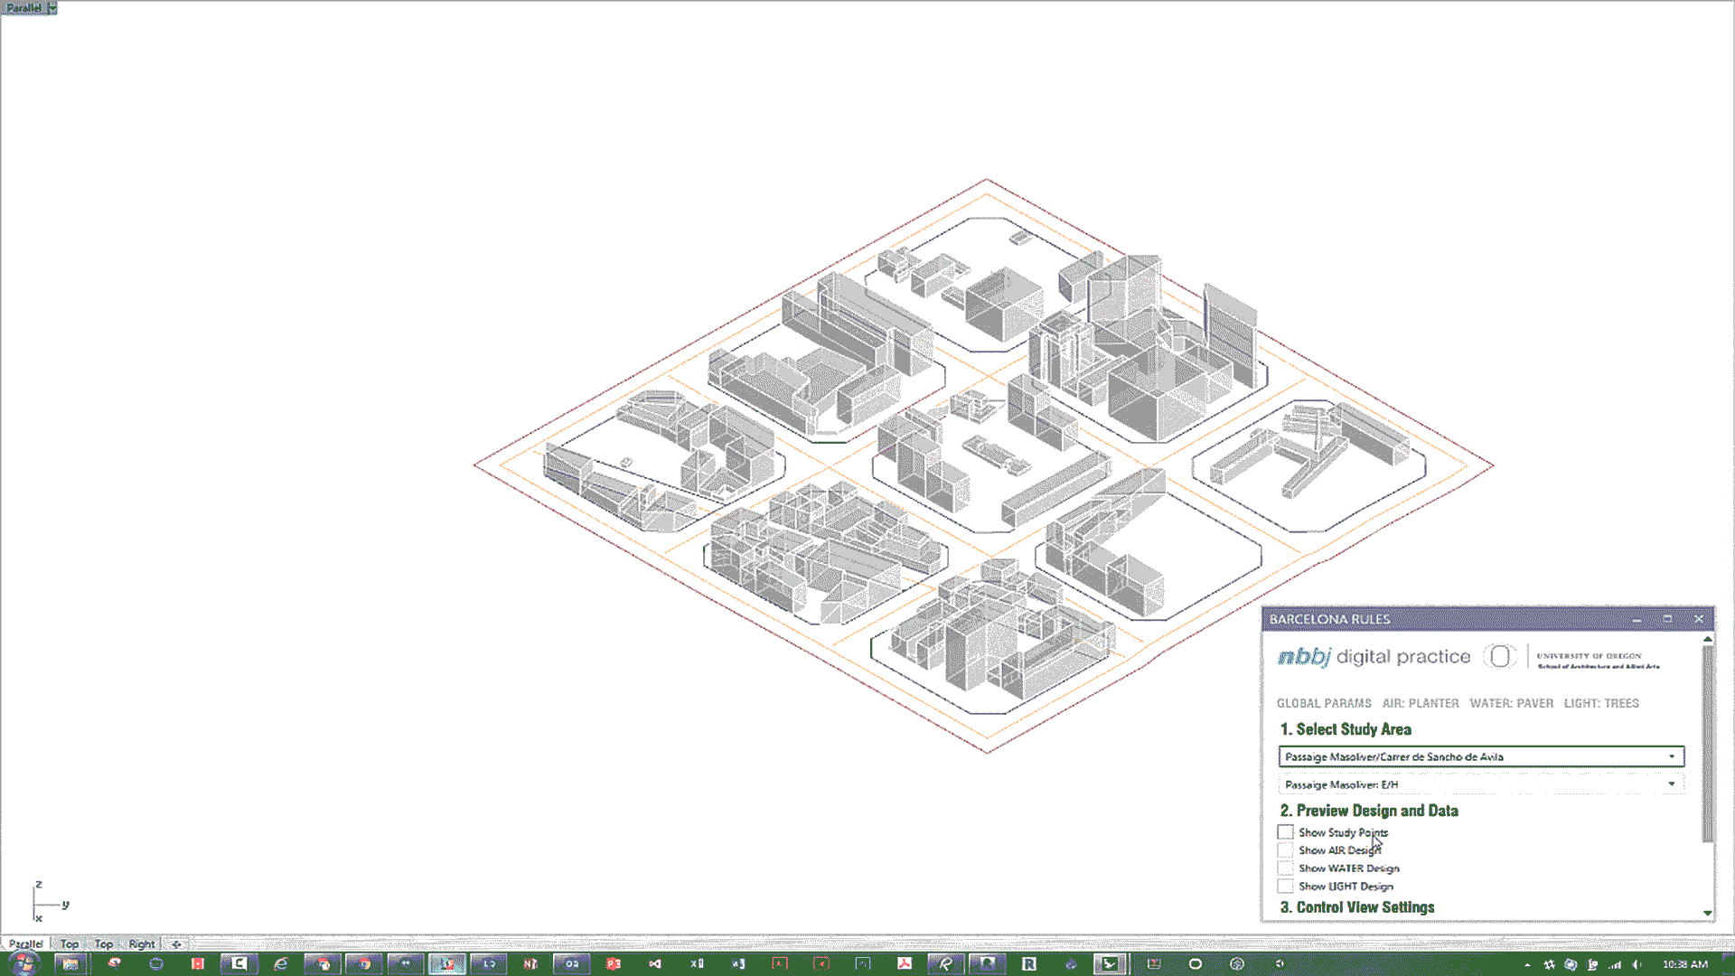The width and height of the screenshot is (1735, 976).
Task: Open File Explorer from the taskbar
Action: click(70, 963)
